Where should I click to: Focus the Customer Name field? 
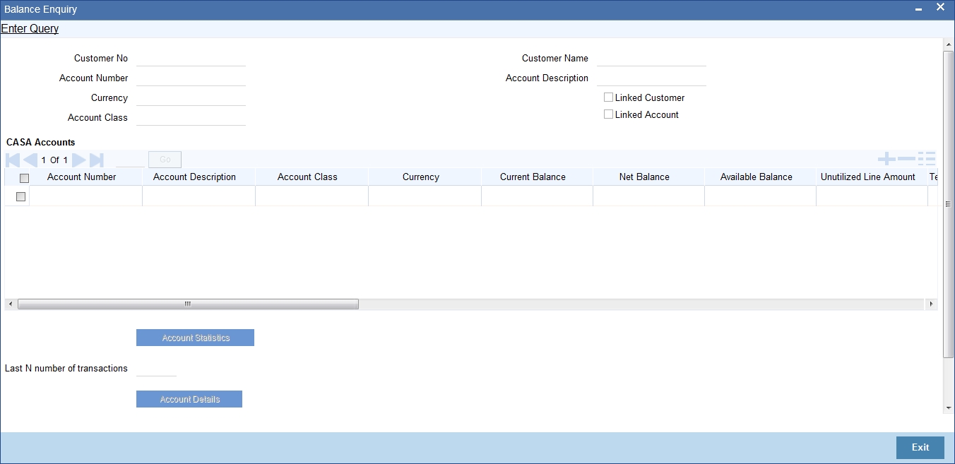pyautogui.click(x=651, y=59)
